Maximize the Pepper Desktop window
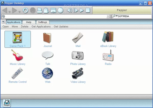 point(145,3)
